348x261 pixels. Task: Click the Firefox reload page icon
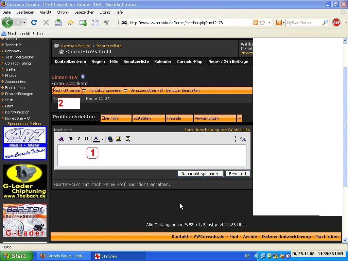(x=34, y=23)
